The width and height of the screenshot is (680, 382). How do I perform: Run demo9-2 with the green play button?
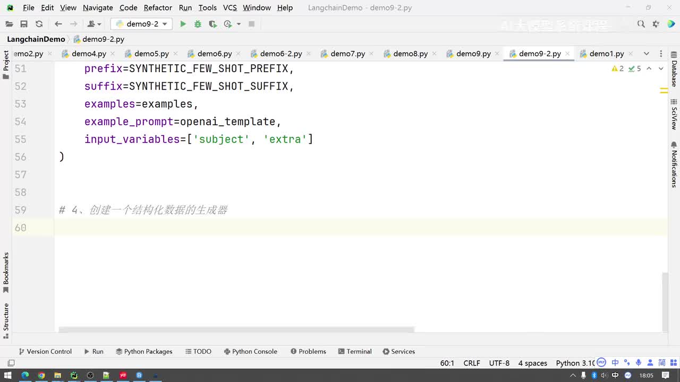[x=183, y=24]
